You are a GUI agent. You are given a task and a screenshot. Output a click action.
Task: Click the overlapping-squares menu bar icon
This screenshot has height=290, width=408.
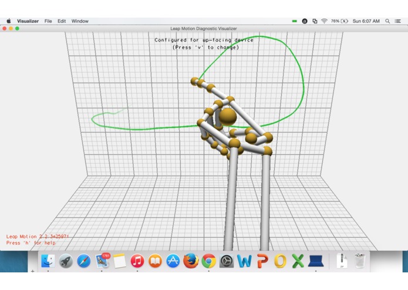click(315, 21)
